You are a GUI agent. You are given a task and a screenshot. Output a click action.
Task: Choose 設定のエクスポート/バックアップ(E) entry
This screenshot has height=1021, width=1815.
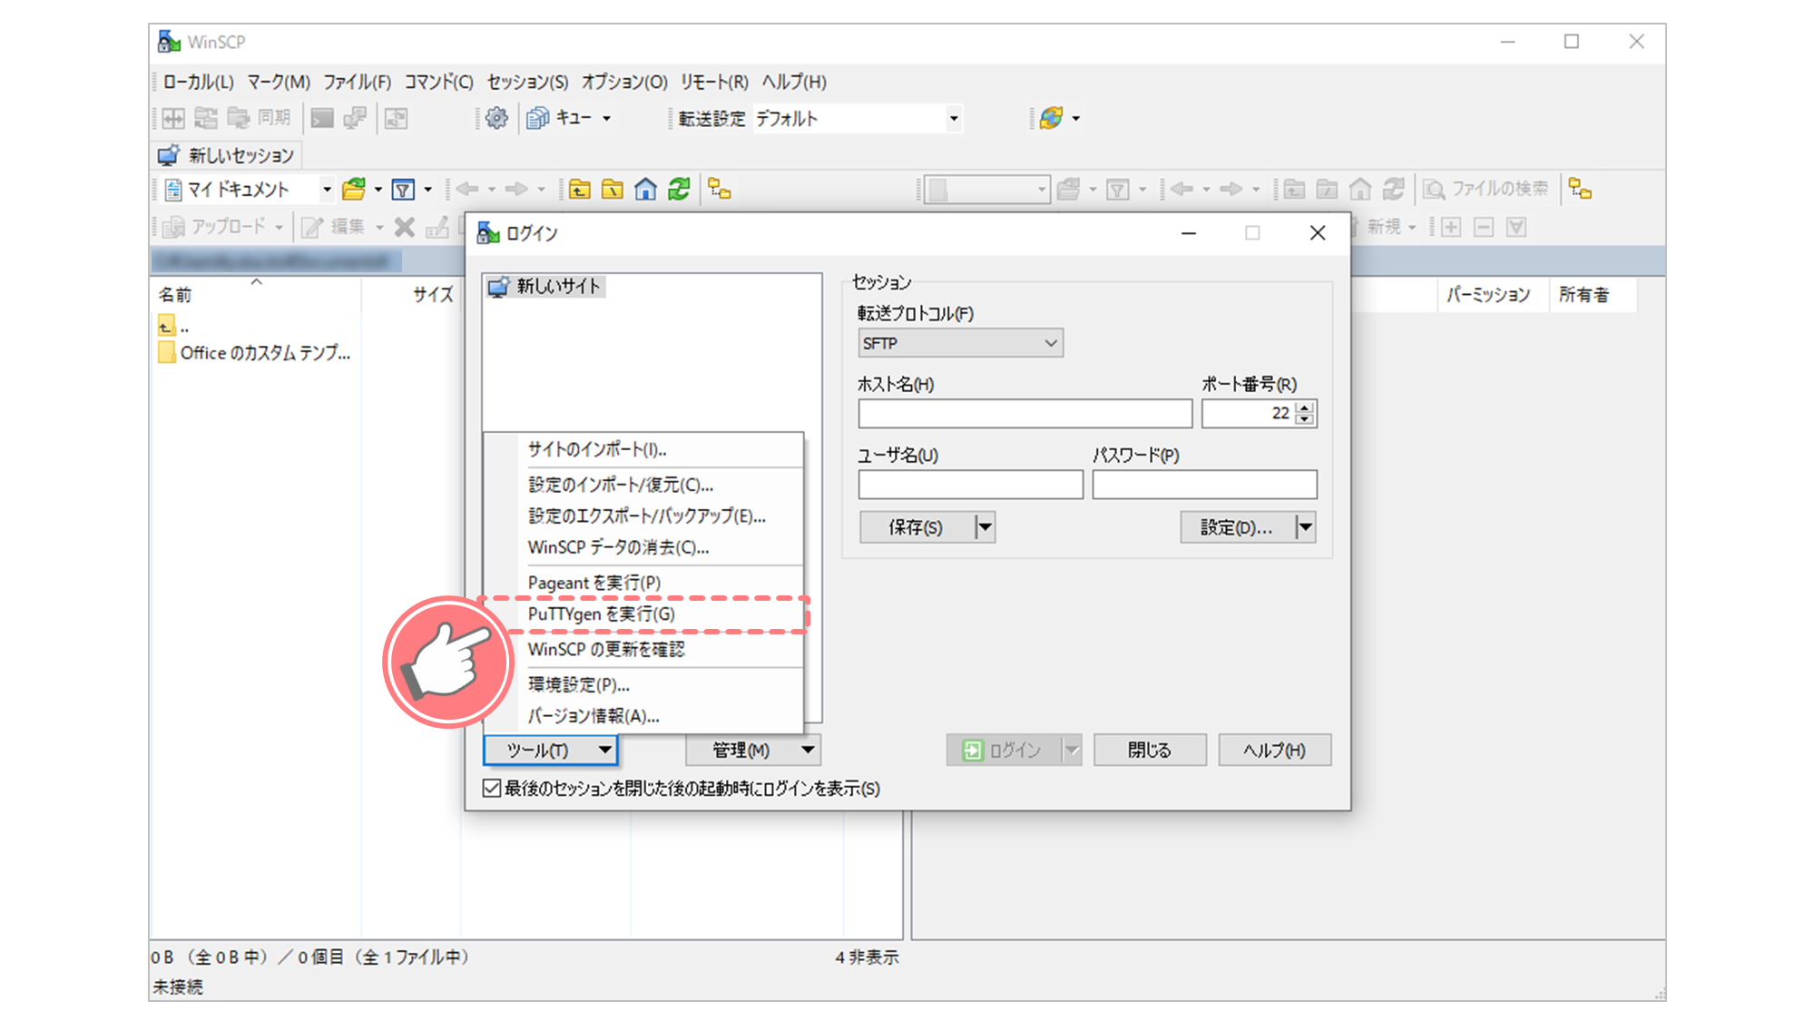pos(644,515)
